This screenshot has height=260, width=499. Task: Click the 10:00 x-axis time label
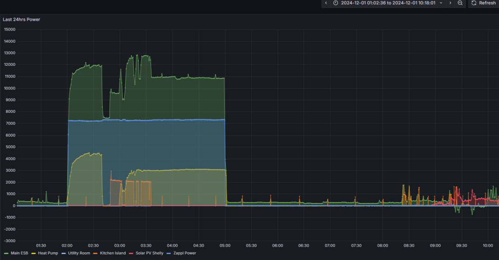(488, 245)
